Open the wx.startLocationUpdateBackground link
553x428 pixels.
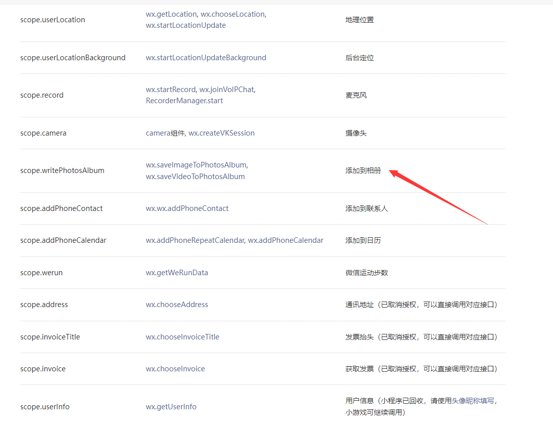coord(206,58)
